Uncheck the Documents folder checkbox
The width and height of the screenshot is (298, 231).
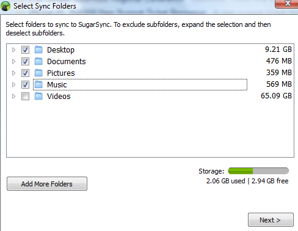pos(25,61)
